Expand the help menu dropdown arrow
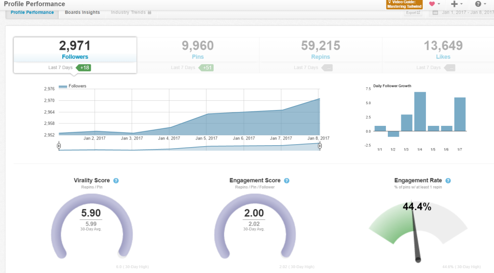 (485, 4)
